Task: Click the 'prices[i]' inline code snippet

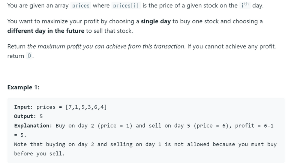Action: coord(126,6)
